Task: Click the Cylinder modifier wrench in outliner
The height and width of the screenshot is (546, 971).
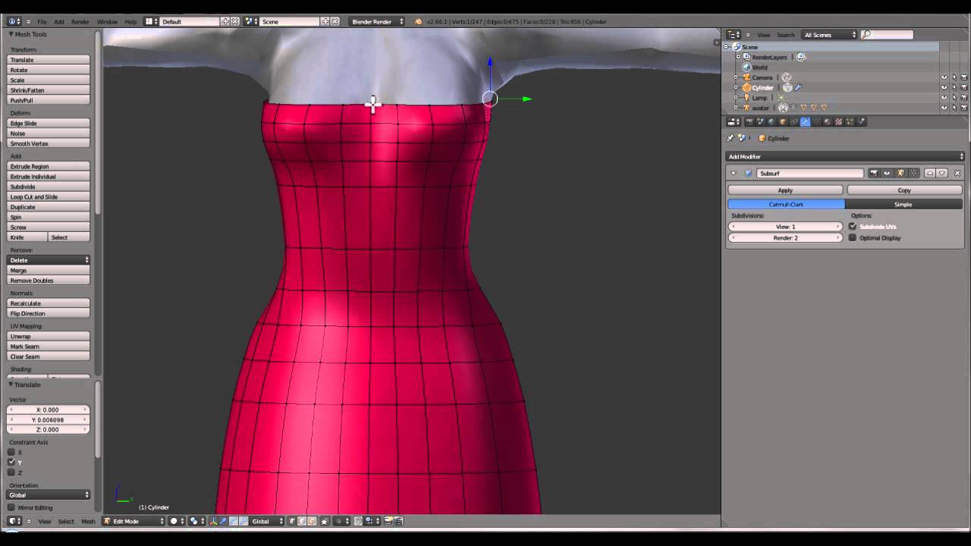Action: pyautogui.click(x=798, y=87)
